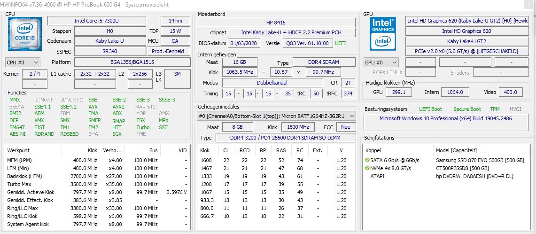Image resolution: width=536 pixels, height=234 pixels.
Task: Click the tRFC 374 value
Action: click(x=348, y=94)
